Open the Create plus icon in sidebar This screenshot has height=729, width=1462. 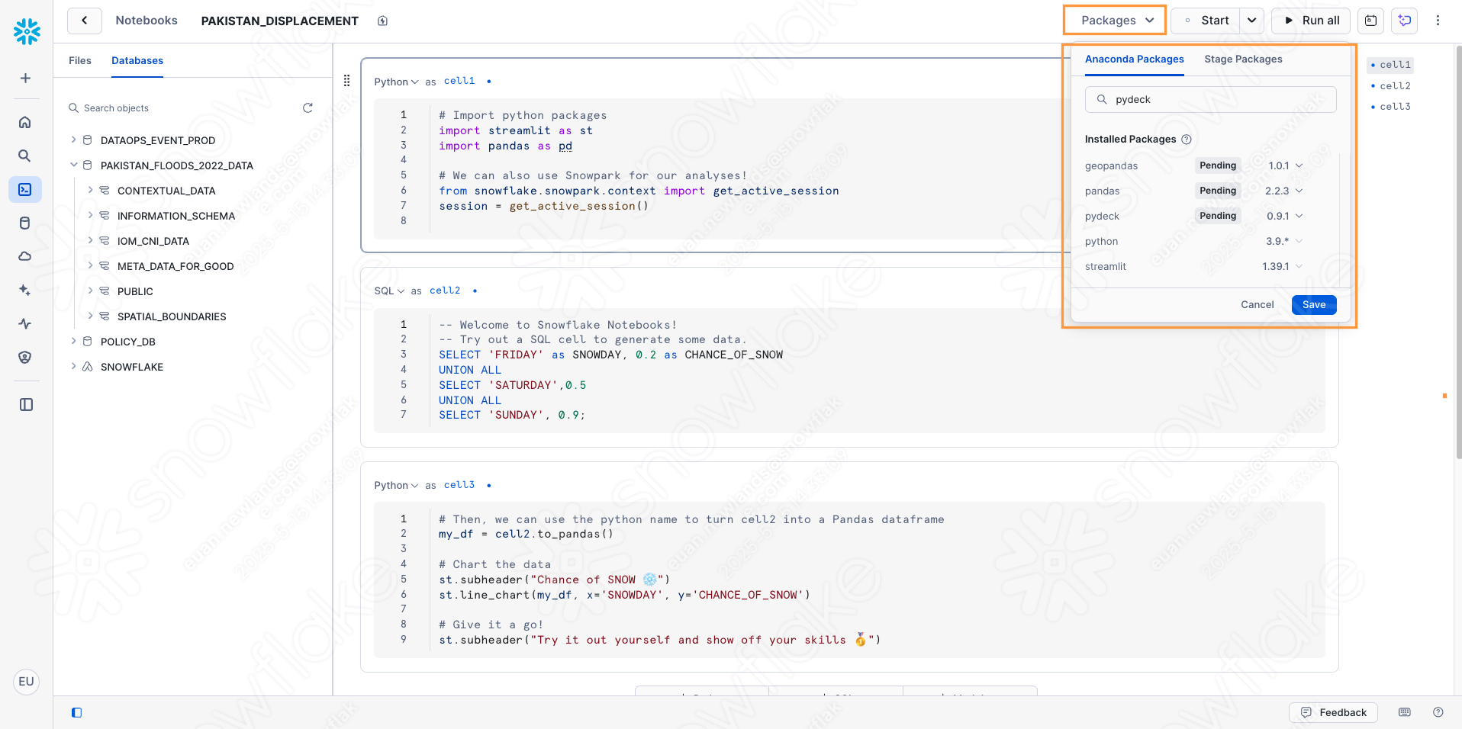click(25, 79)
